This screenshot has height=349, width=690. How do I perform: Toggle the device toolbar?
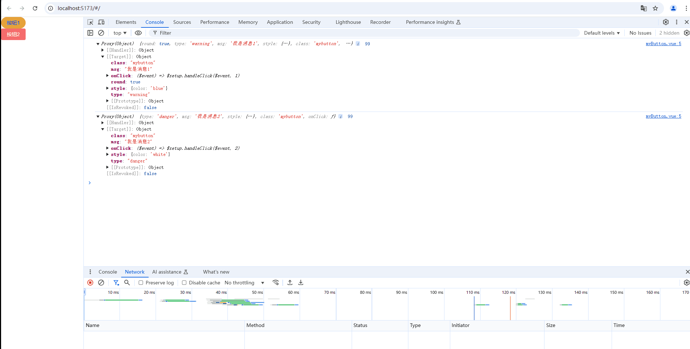(101, 22)
